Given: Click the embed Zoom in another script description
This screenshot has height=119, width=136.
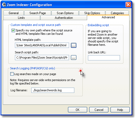Looking at the screenshot, I should coord(103,38).
